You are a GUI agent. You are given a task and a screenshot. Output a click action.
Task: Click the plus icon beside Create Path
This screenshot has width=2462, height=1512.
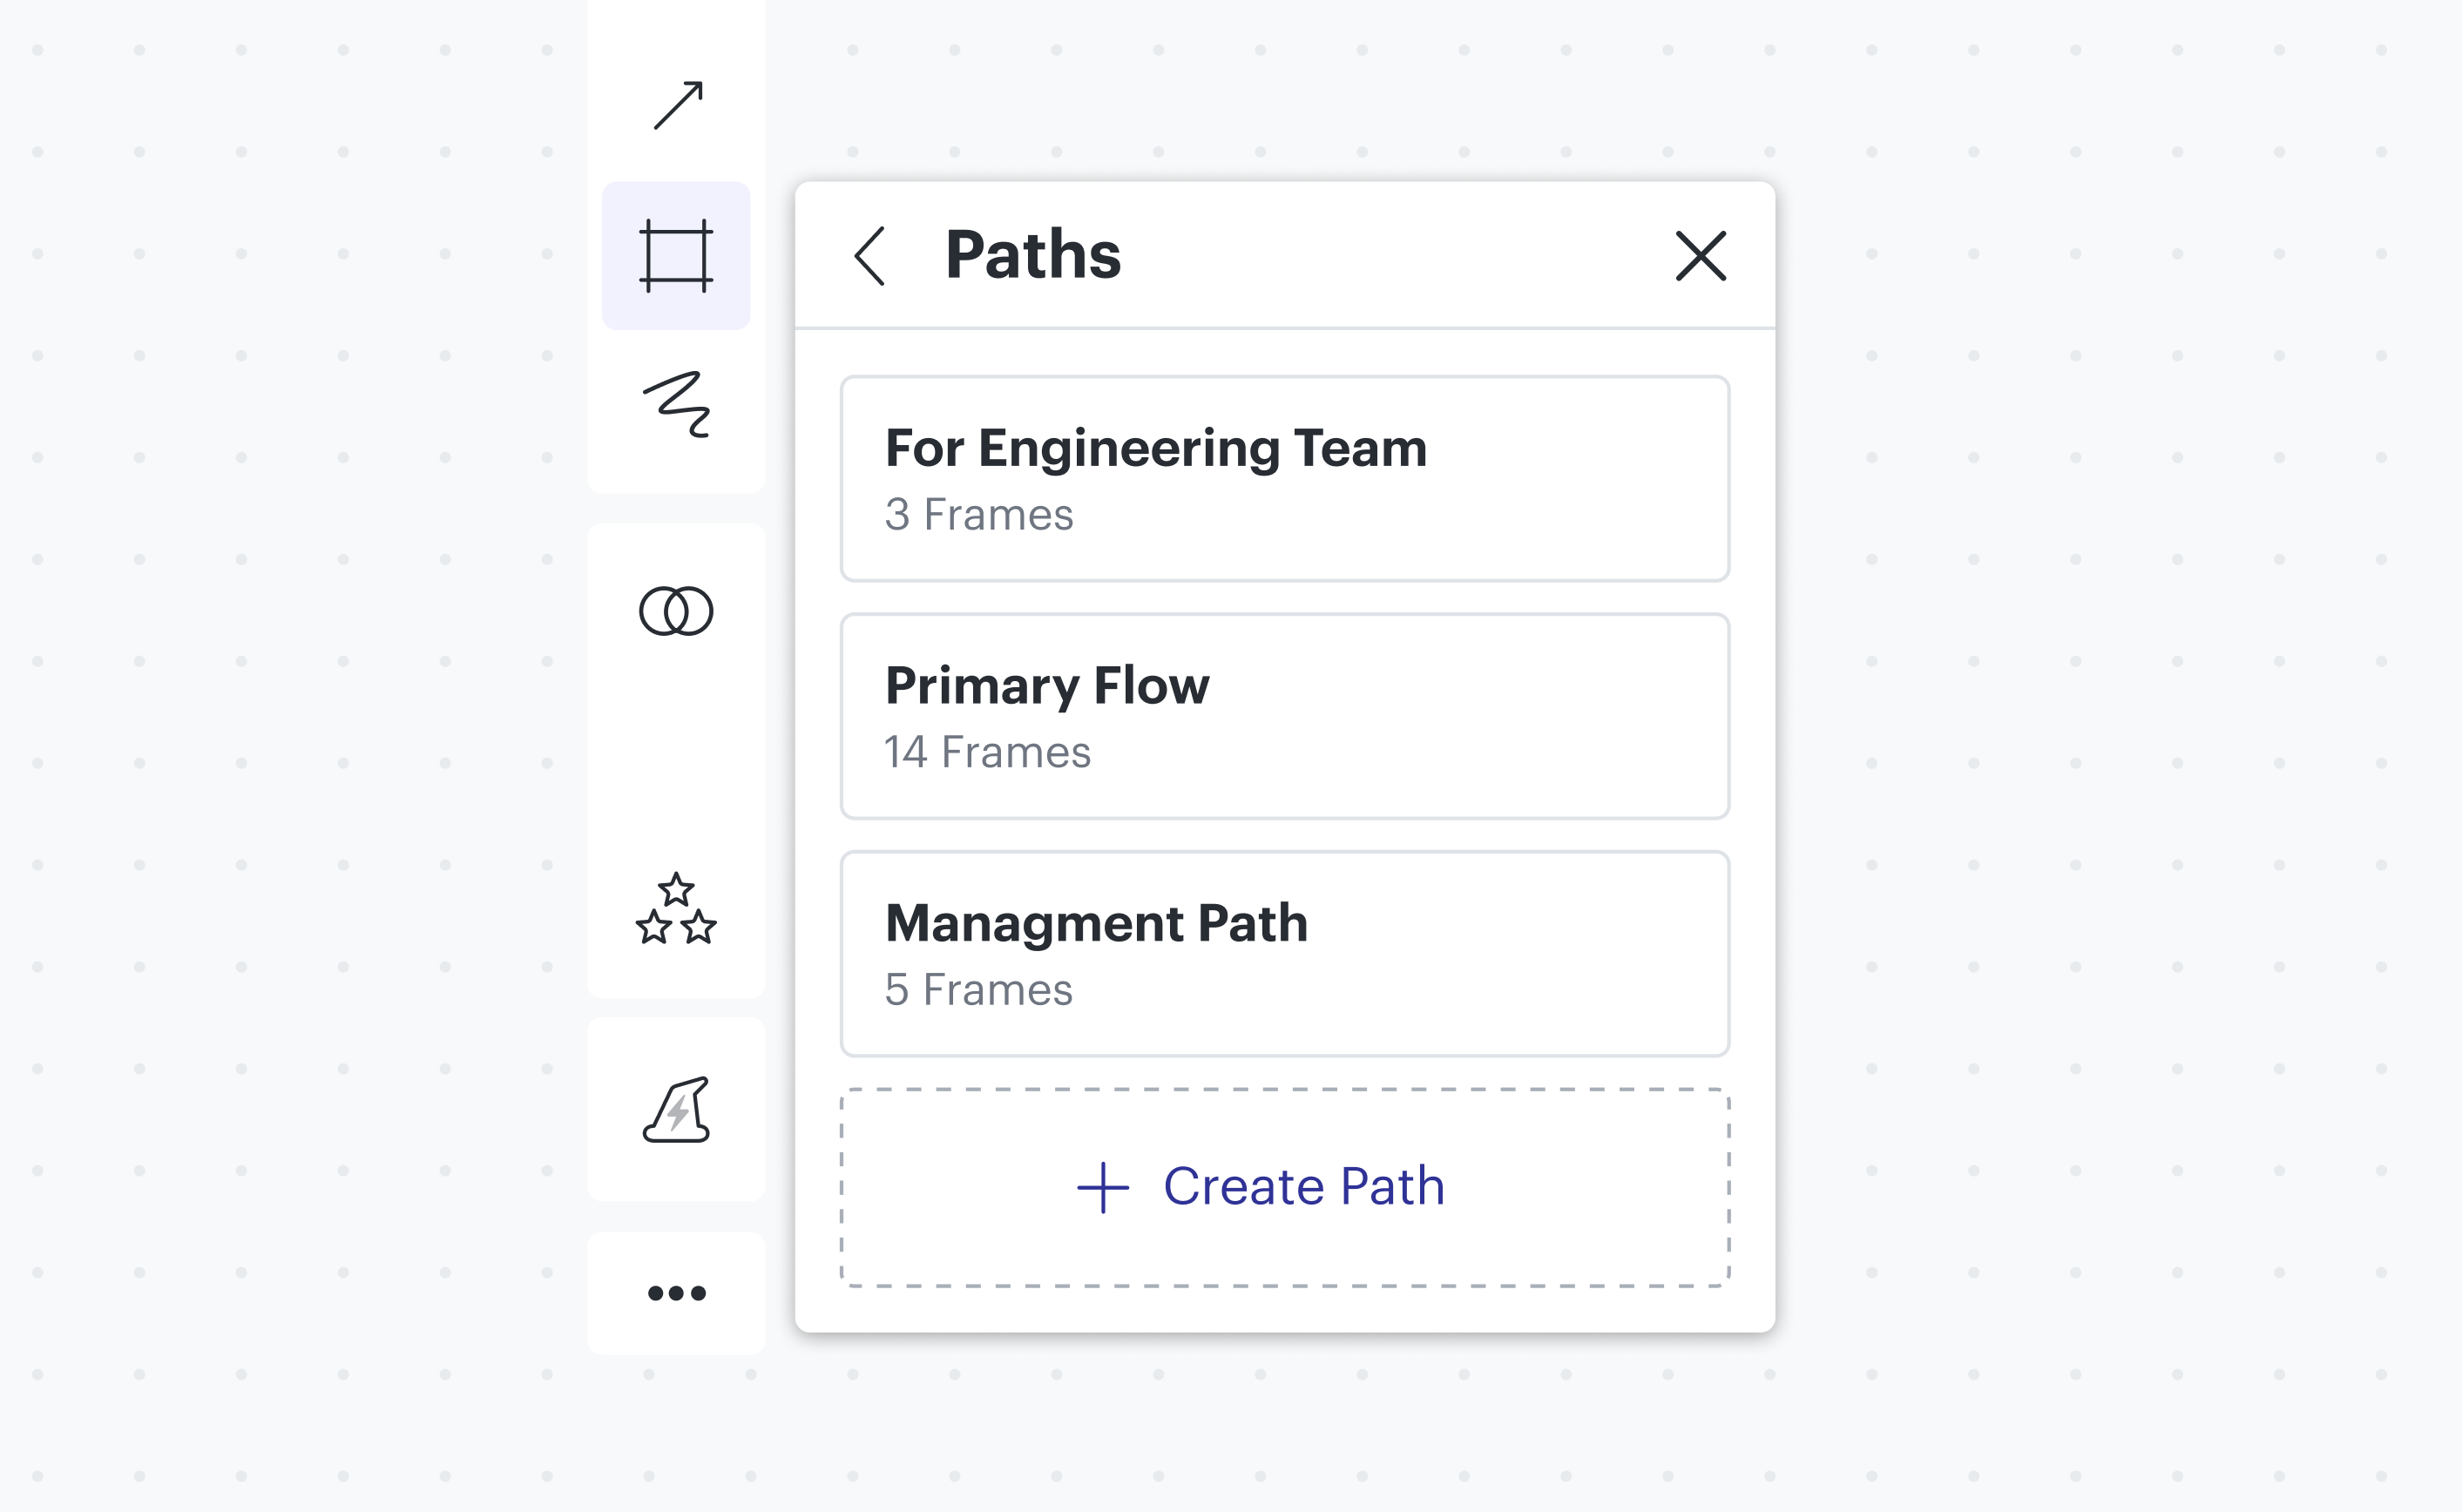pos(1102,1187)
